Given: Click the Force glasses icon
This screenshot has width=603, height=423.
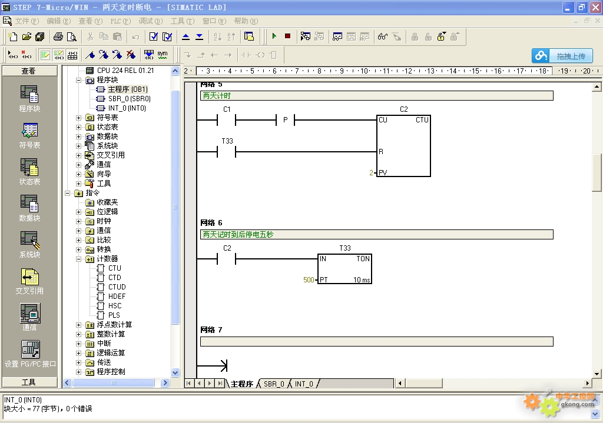Looking at the screenshot, I should pyautogui.click(x=382, y=36).
